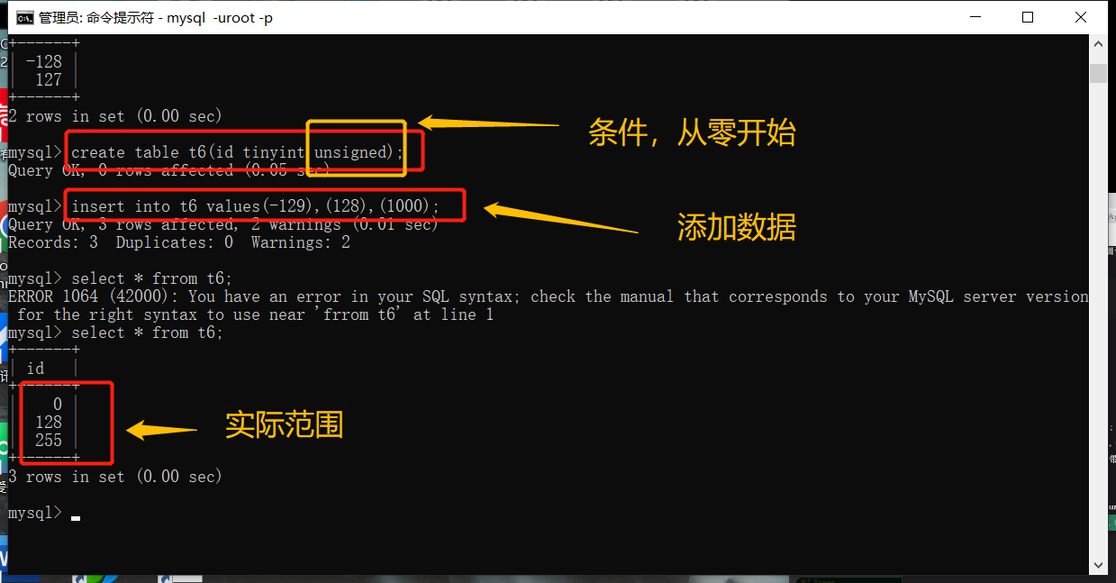
Task: Click the scrollbar down arrow
Action: [x=1097, y=565]
